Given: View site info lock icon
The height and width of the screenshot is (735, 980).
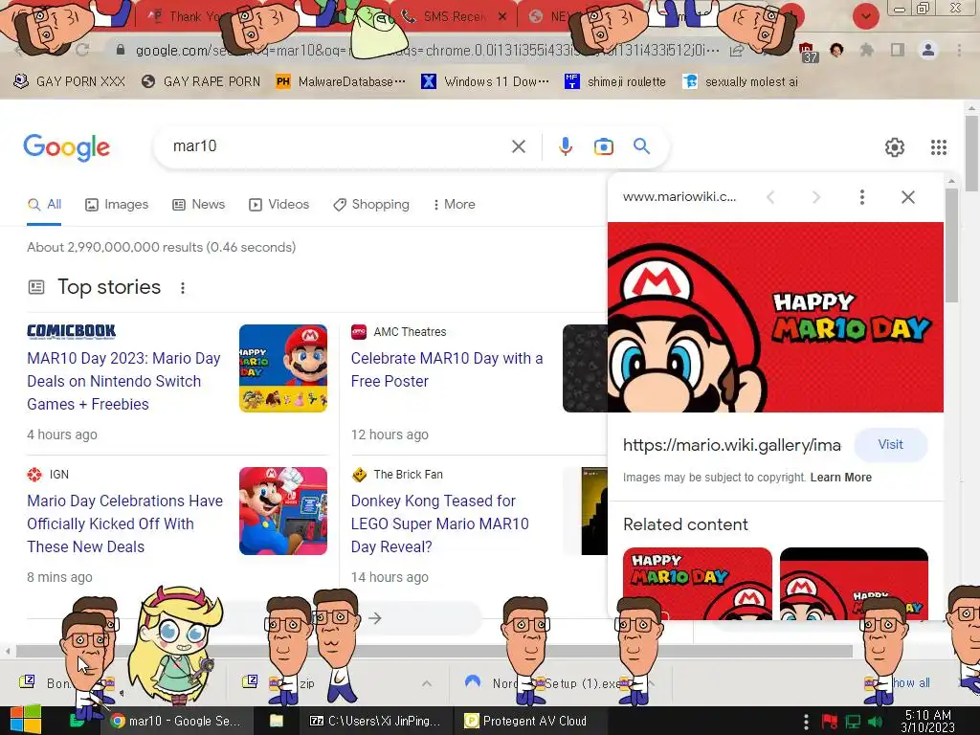Looking at the screenshot, I should (121, 50).
